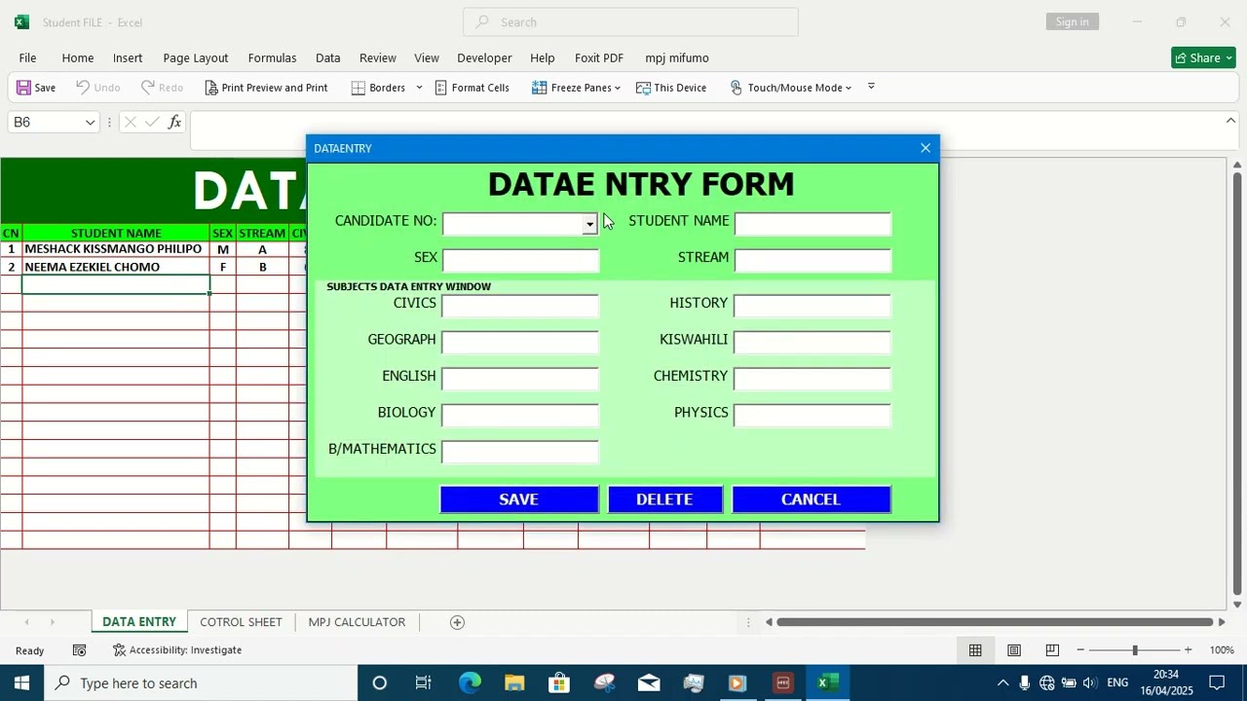Click the zoom in plus button
Screen dimensions: 1247x701
click(x=1188, y=650)
